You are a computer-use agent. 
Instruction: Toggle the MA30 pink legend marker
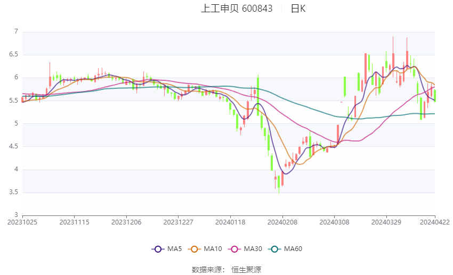(234, 249)
